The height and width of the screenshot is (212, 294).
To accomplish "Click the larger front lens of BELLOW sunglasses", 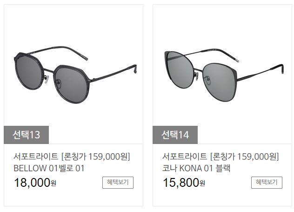I will tap(71, 84).
